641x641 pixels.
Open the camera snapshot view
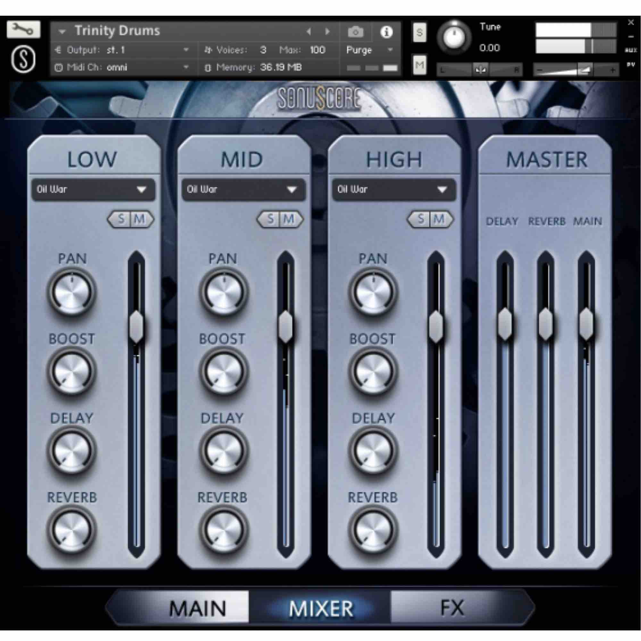coord(355,32)
